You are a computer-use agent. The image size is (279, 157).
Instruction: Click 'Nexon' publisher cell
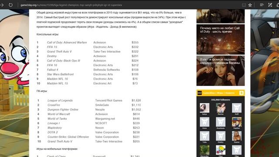(99, 128)
